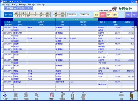The width and height of the screenshot is (138, 101).
Task: Click row handle for slip number 28
Action: click(x=2, y=56)
